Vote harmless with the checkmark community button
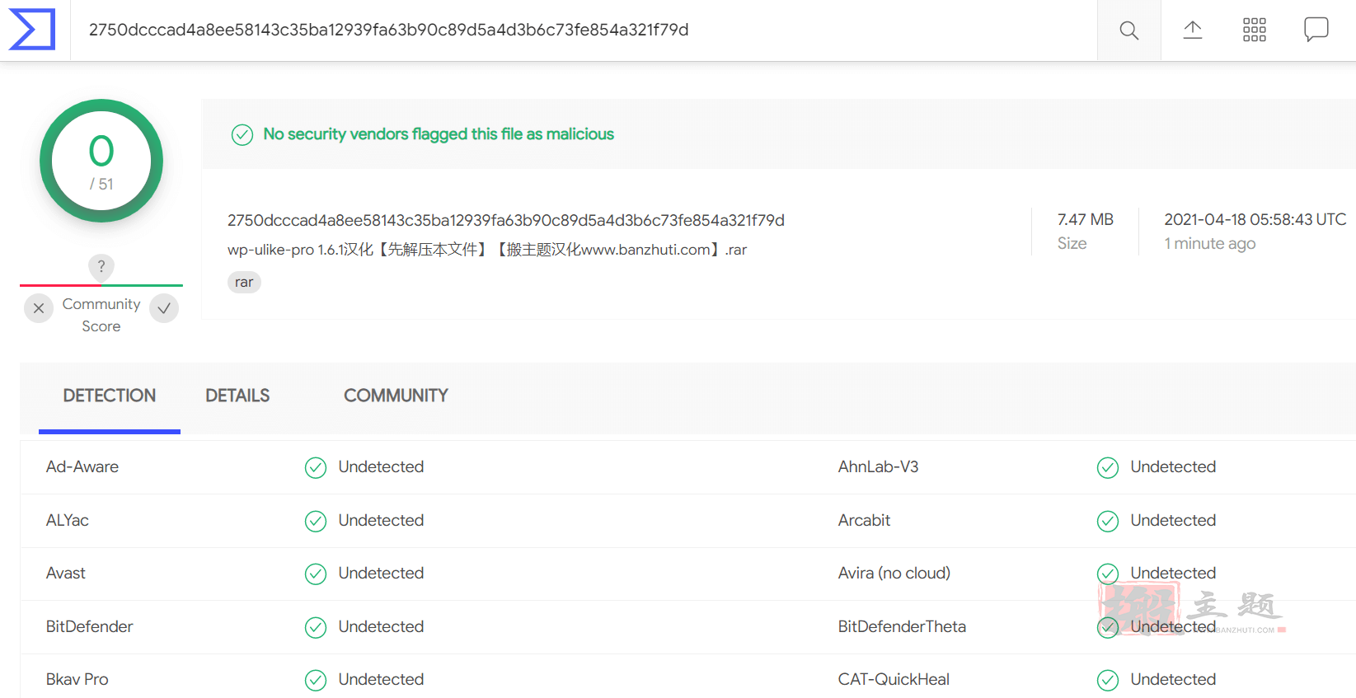Viewport: 1356px width, 698px height. point(164,308)
